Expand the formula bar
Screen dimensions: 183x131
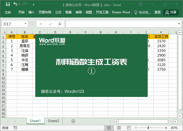[x=180, y=24]
